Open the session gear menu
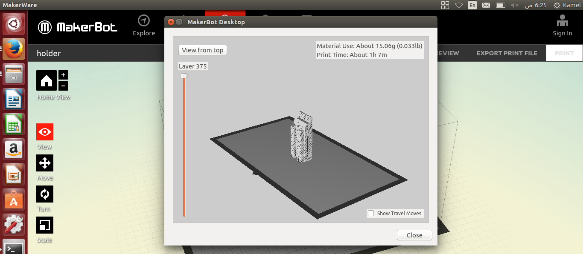Viewport: 583px width, 254px height. point(557,5)
